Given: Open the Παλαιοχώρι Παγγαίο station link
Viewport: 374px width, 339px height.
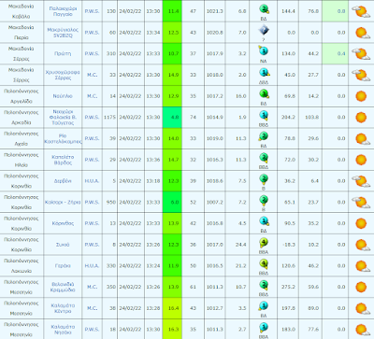Looking at the screenshot, I should click(x=63, y=11).
